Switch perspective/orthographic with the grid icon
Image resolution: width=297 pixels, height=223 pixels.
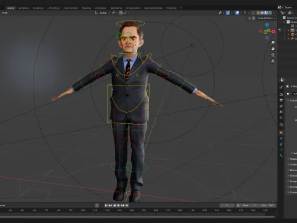coord(273,61)
